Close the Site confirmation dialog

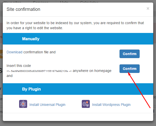(148, 9)
